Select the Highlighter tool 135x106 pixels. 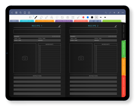click(46, 17)
